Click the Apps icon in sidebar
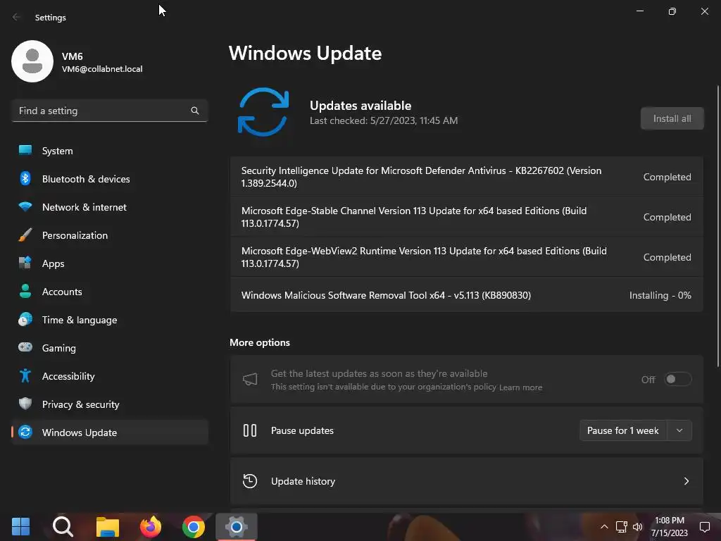The width and height of the screenshot is (721, 541). (x=25, y=263)
